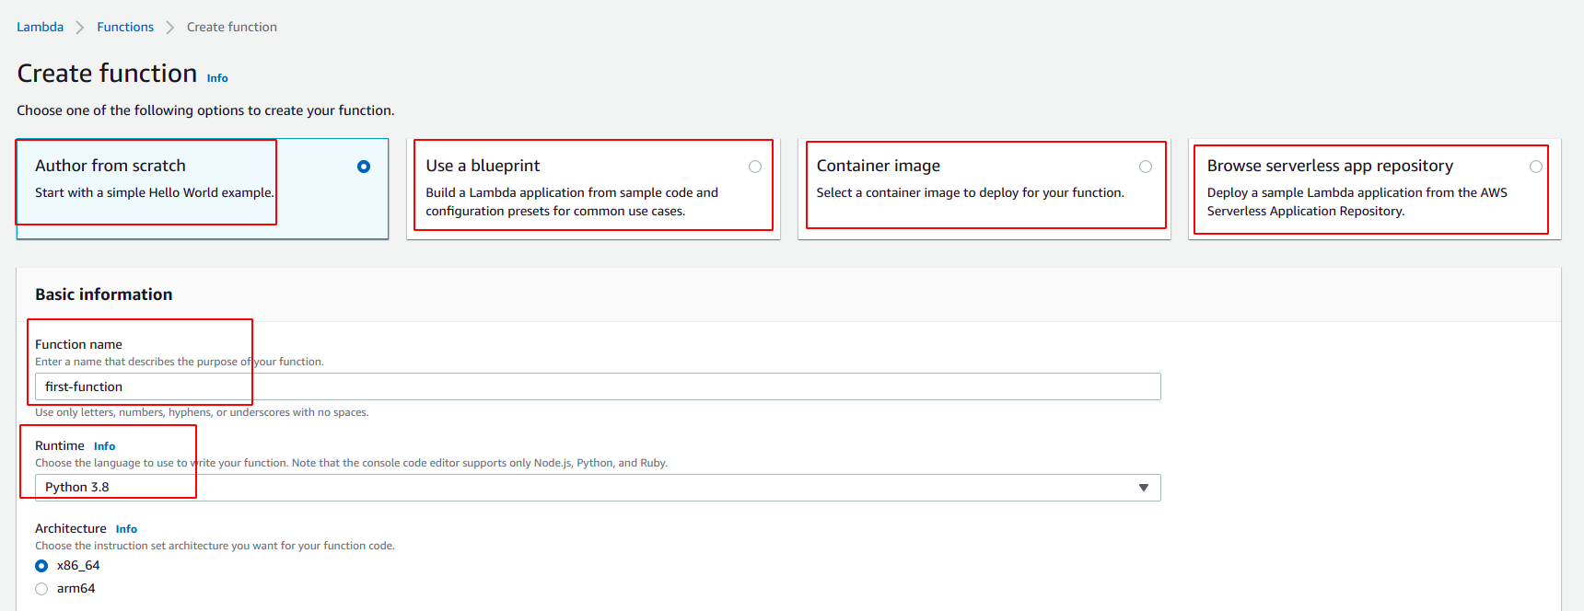This screenshot has width=1584, height=611.
Task: Go to Lambda in the breadcrumb
Action: [x=40, y=28]
